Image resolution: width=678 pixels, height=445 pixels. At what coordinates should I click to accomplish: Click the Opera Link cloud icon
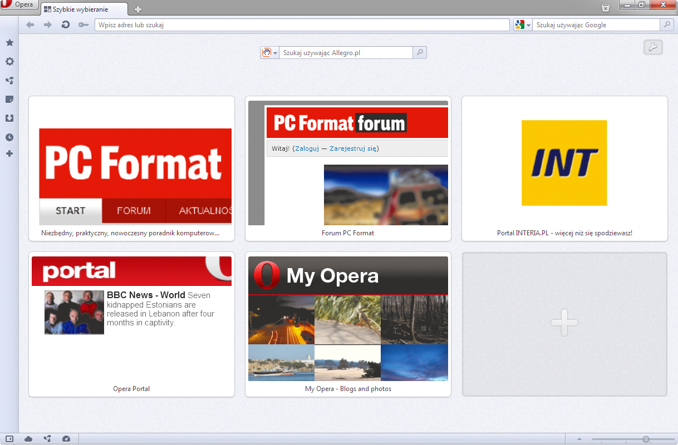(x=28, y=439)
